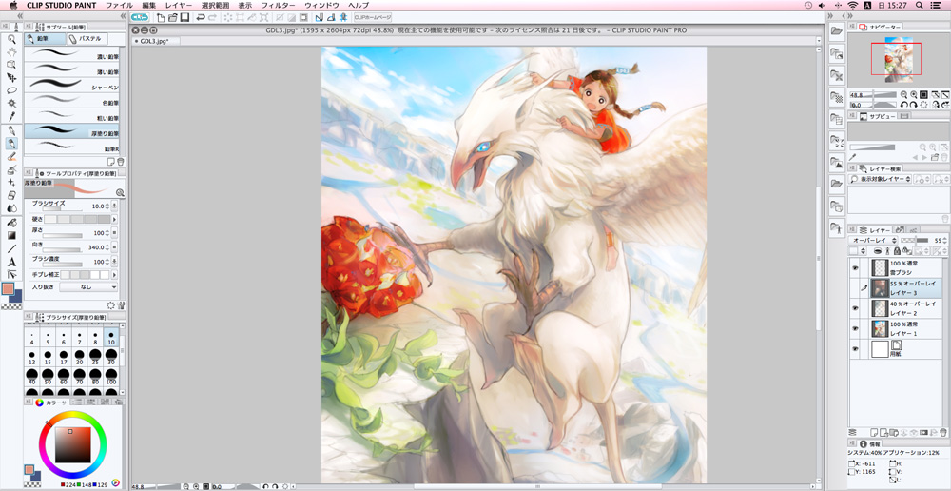This screenshot has height=491, width=951.
Task: Open the ファイル menu
Action: (x=120, y=5)
